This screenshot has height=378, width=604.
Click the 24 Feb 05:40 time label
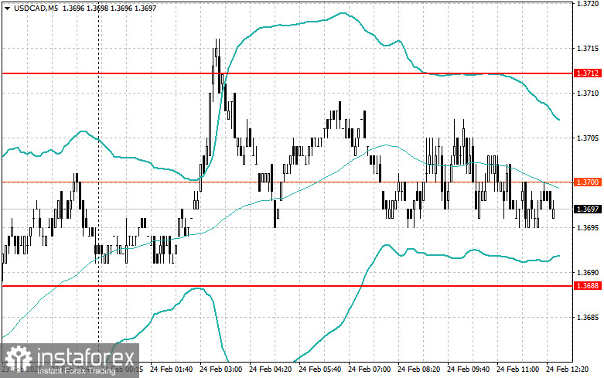tap(319, 369)
